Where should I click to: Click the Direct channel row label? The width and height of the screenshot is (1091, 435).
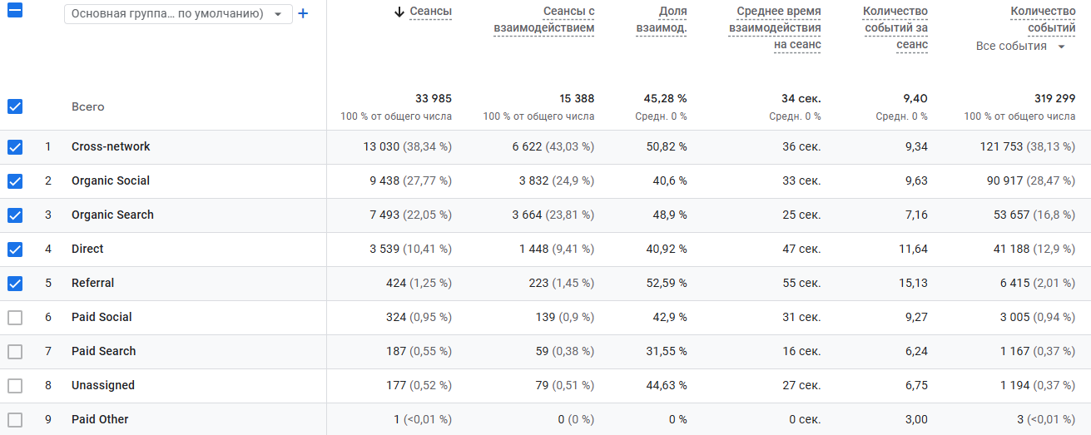click(x=87, y=250)
